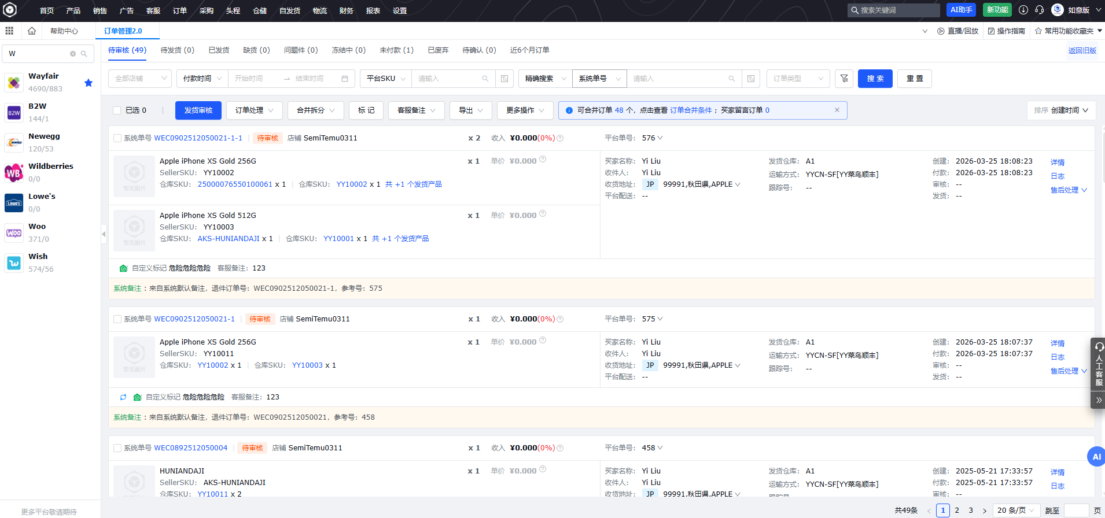
Task: Click the download icon in top bar
Action: [1023, 10]
